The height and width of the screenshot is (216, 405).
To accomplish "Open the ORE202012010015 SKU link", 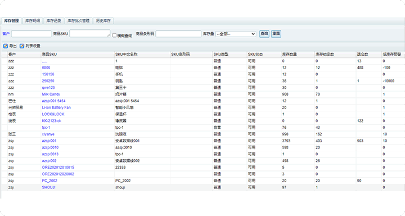I will 58,168.
